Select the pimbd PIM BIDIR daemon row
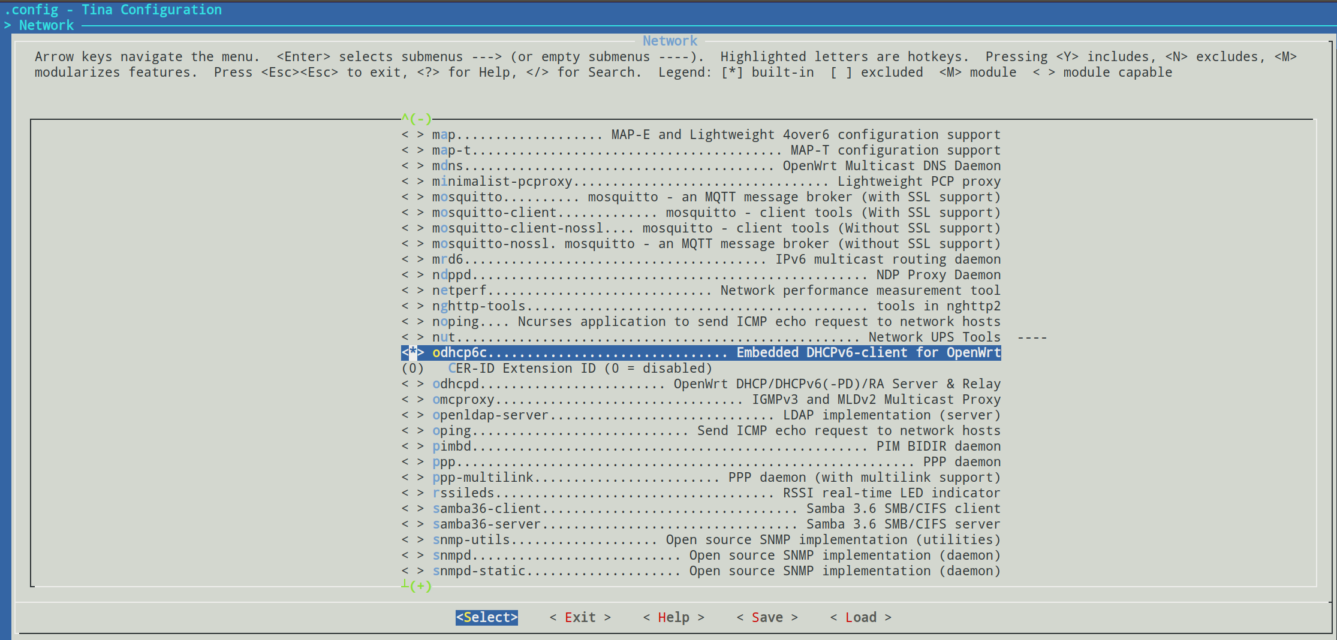 [701, 446]
